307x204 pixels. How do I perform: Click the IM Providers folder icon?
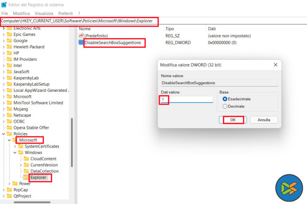tap(9, 59)
